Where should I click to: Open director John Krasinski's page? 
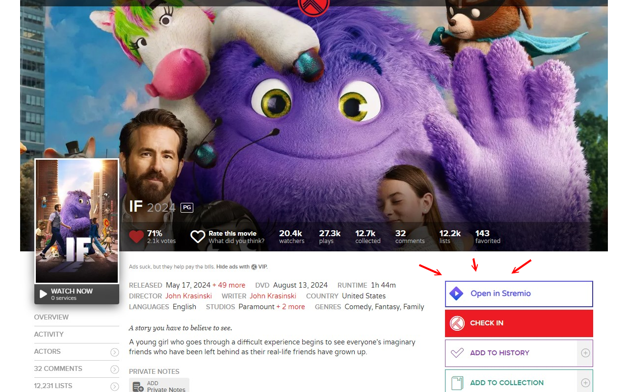(x=188, y=296)
